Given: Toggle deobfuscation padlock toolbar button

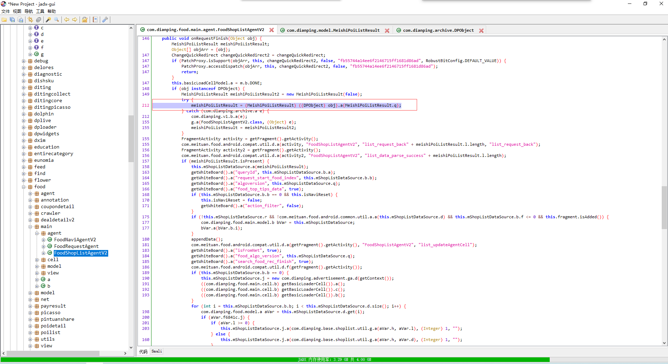Looking at the screenshot, I should pos(84,20).
